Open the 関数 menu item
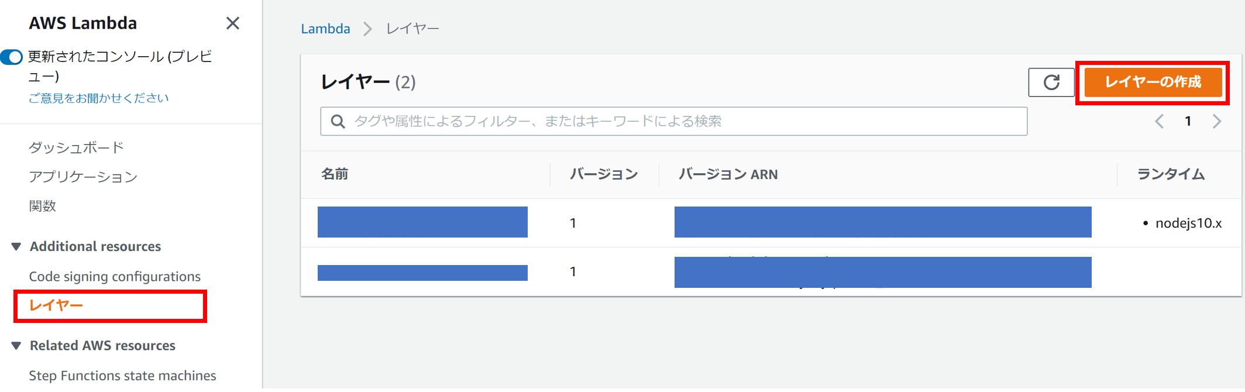The image size is (1245, 392). (x=43, y=206)
